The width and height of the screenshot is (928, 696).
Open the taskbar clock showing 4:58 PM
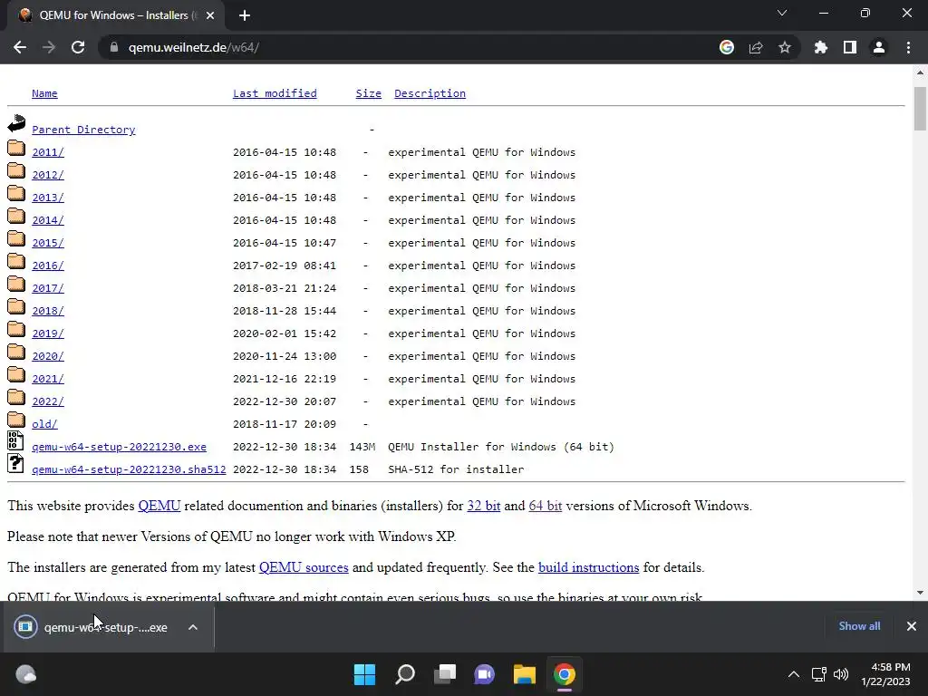(886, 674)
